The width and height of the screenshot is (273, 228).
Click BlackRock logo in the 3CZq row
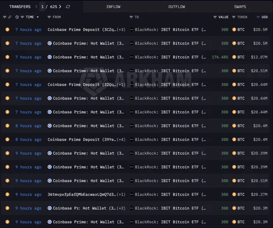(132, 30)
